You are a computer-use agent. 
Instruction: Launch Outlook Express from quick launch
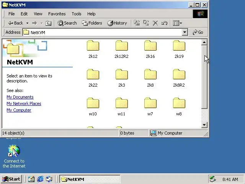(x=49, y=179)
